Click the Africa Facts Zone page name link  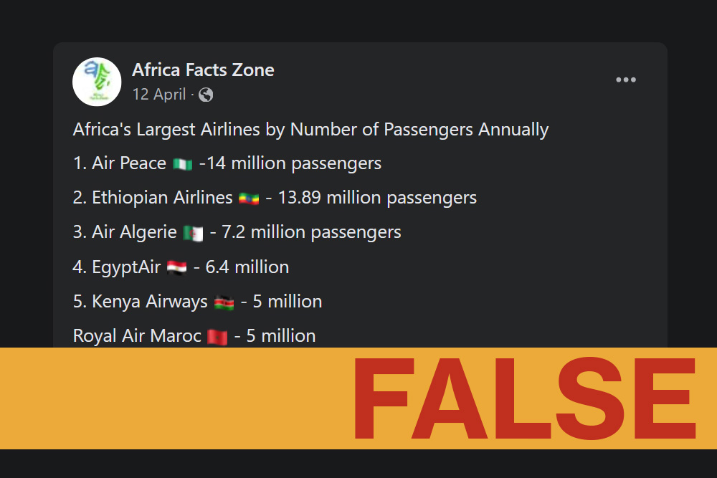203,70
